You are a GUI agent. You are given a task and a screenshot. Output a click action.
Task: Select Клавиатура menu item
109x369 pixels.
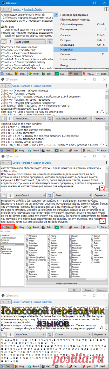(81, 45)
